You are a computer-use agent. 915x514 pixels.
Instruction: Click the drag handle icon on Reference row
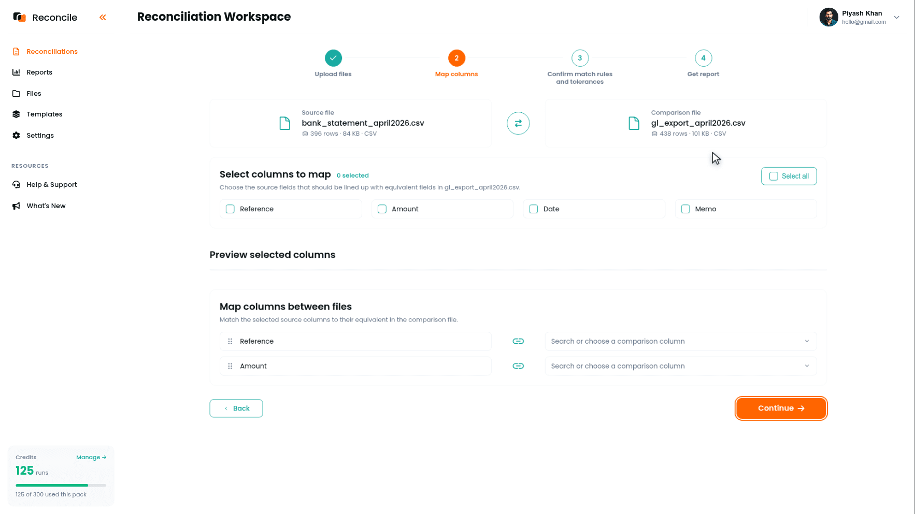230,341
